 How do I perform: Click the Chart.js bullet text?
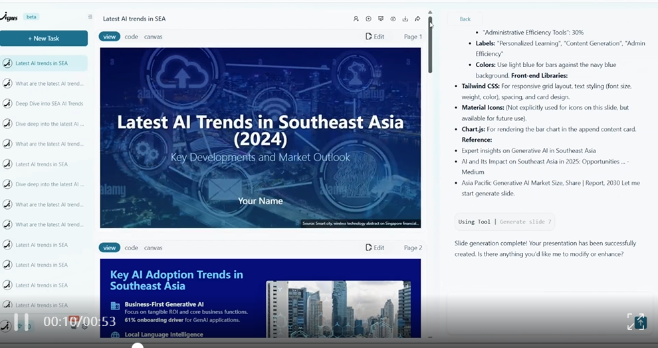tap(549, 129)
